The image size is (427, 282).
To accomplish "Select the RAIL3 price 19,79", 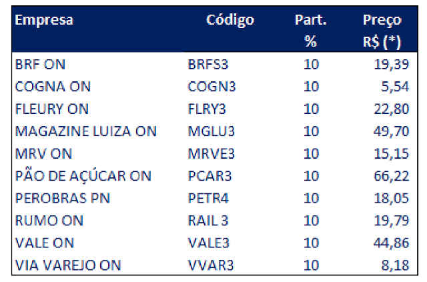I will (392, 221).
